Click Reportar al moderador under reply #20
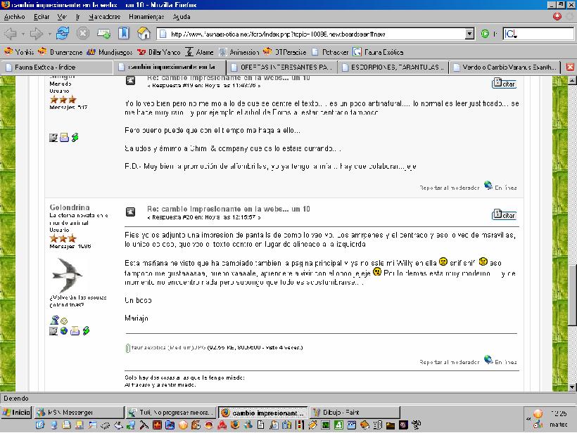This screenshot has height=433, width=577. (x=450, y=362)
